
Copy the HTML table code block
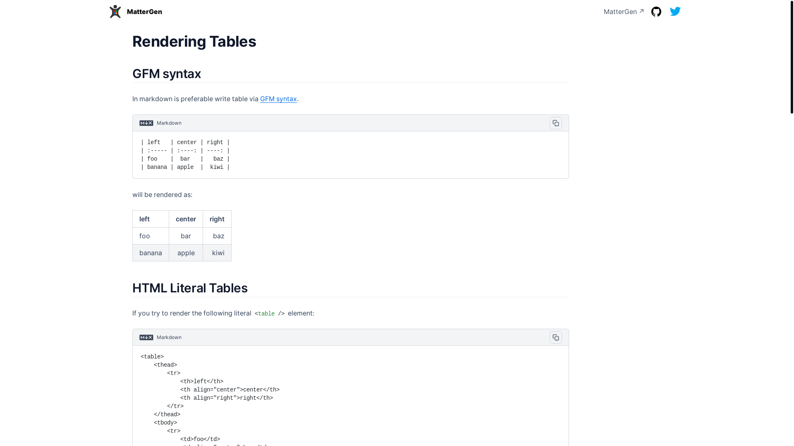pos(556,337)
